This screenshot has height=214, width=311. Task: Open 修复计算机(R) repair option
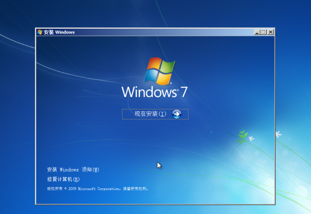[63, 179]
